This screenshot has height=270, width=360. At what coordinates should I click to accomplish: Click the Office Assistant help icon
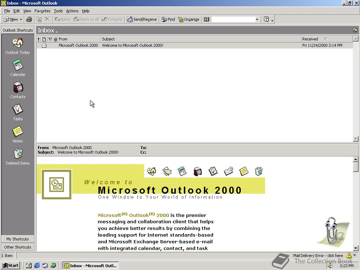click(x=266, y=19)
